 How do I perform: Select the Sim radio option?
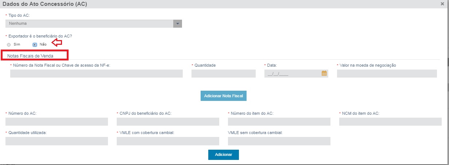pyautogui.click(x=9, y=44)
